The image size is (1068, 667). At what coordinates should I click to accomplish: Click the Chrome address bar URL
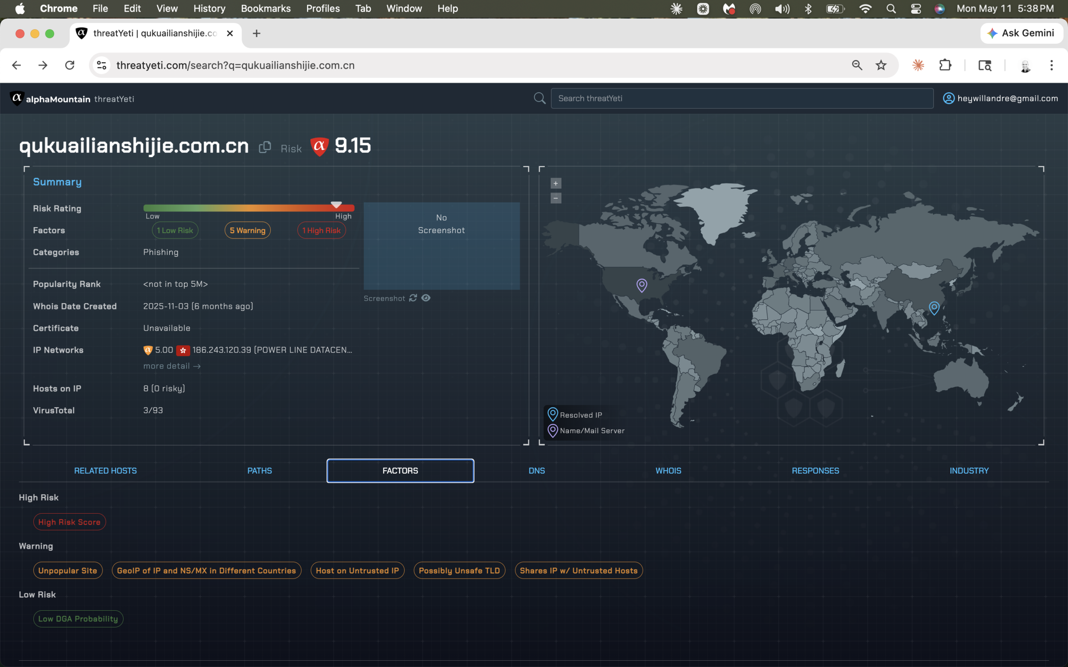[x=235, y=65]
